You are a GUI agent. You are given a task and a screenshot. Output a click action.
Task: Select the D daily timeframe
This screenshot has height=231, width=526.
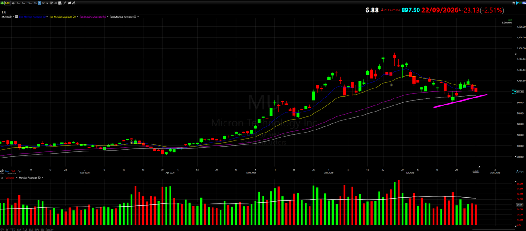[39, 3]
